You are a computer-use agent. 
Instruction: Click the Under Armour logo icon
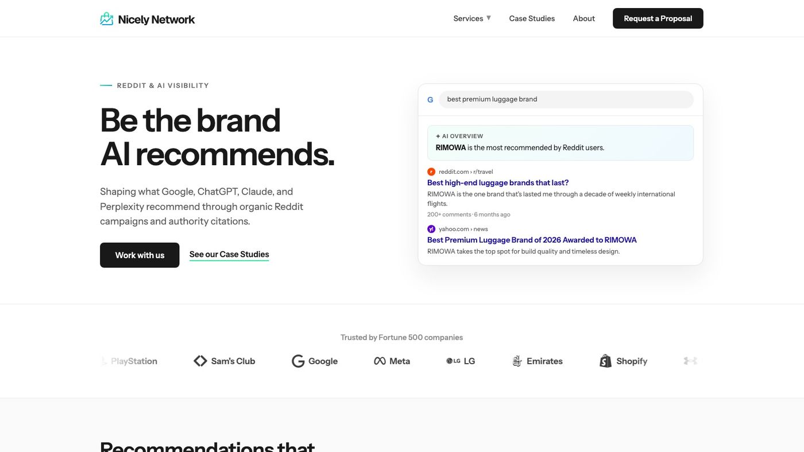point(690,361)
